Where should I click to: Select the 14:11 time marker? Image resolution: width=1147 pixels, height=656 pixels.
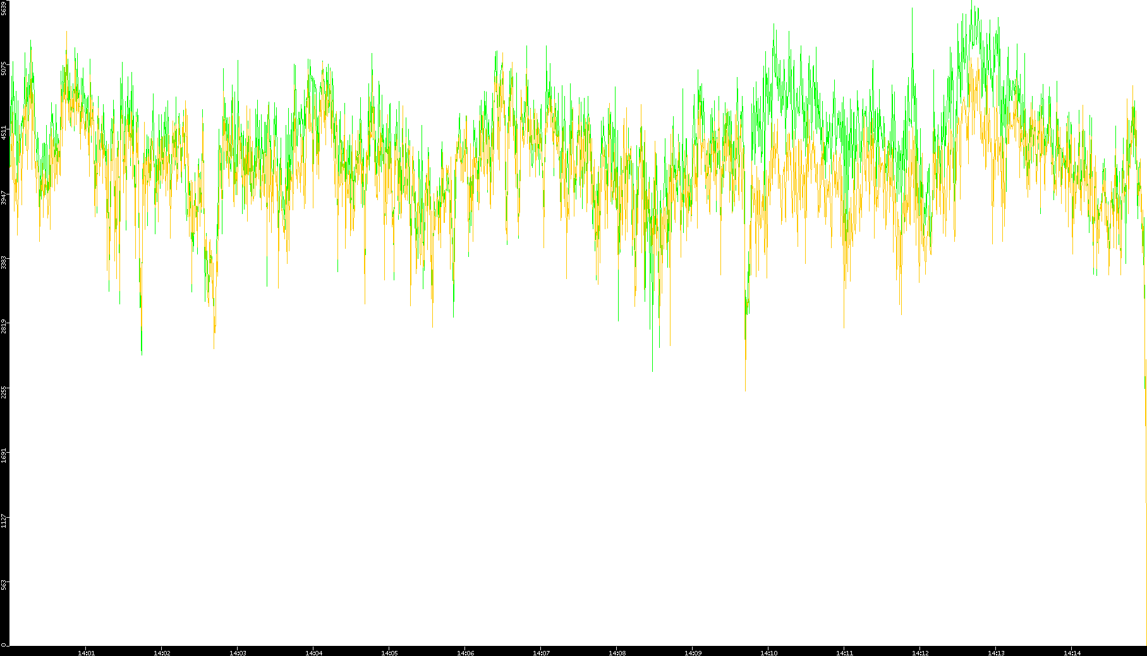[x=844, y=653]
